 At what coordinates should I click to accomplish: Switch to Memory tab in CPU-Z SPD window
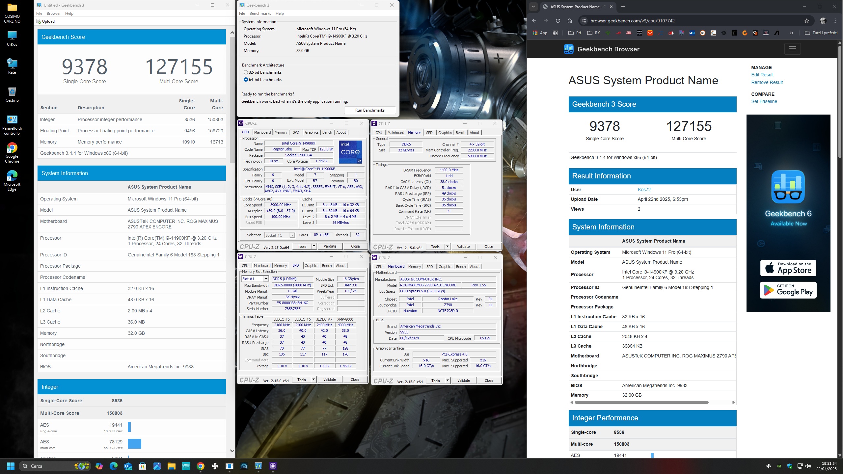tap(281, 266)
